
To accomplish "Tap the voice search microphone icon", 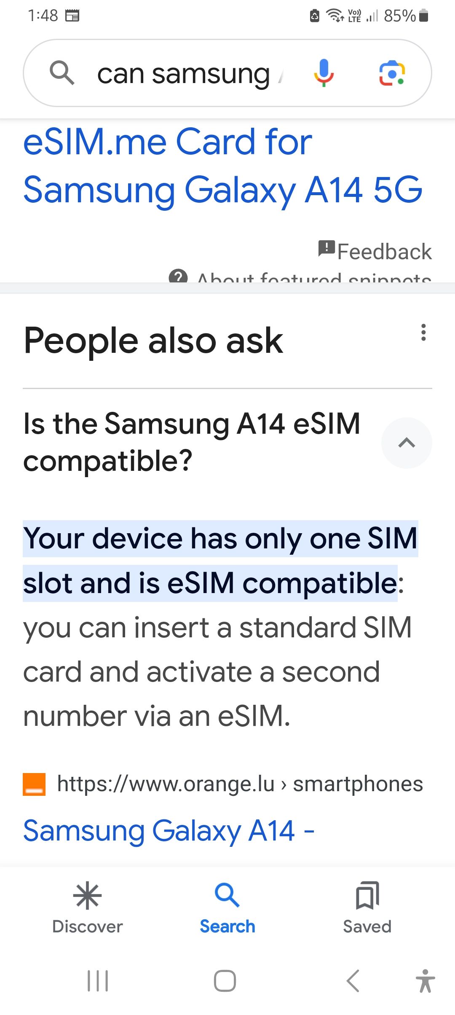I will [x=324, y=73].
